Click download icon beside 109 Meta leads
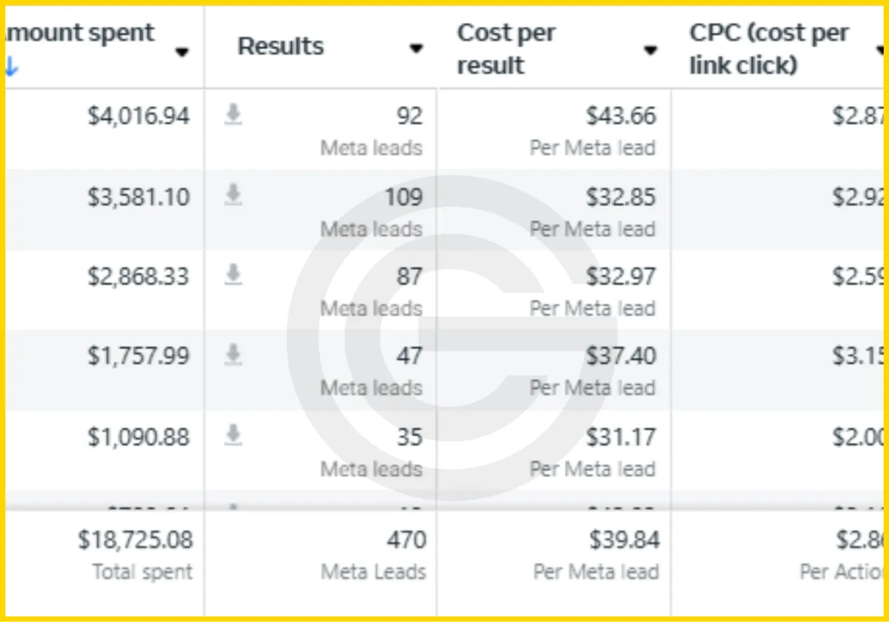889x622 pixels. 233,195
